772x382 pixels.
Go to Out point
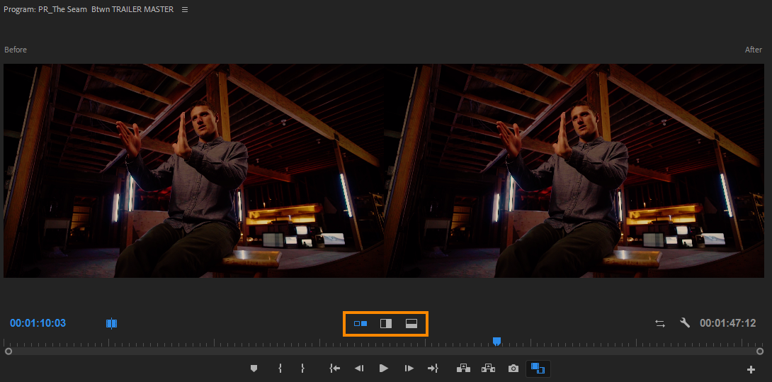click(433, 369)
